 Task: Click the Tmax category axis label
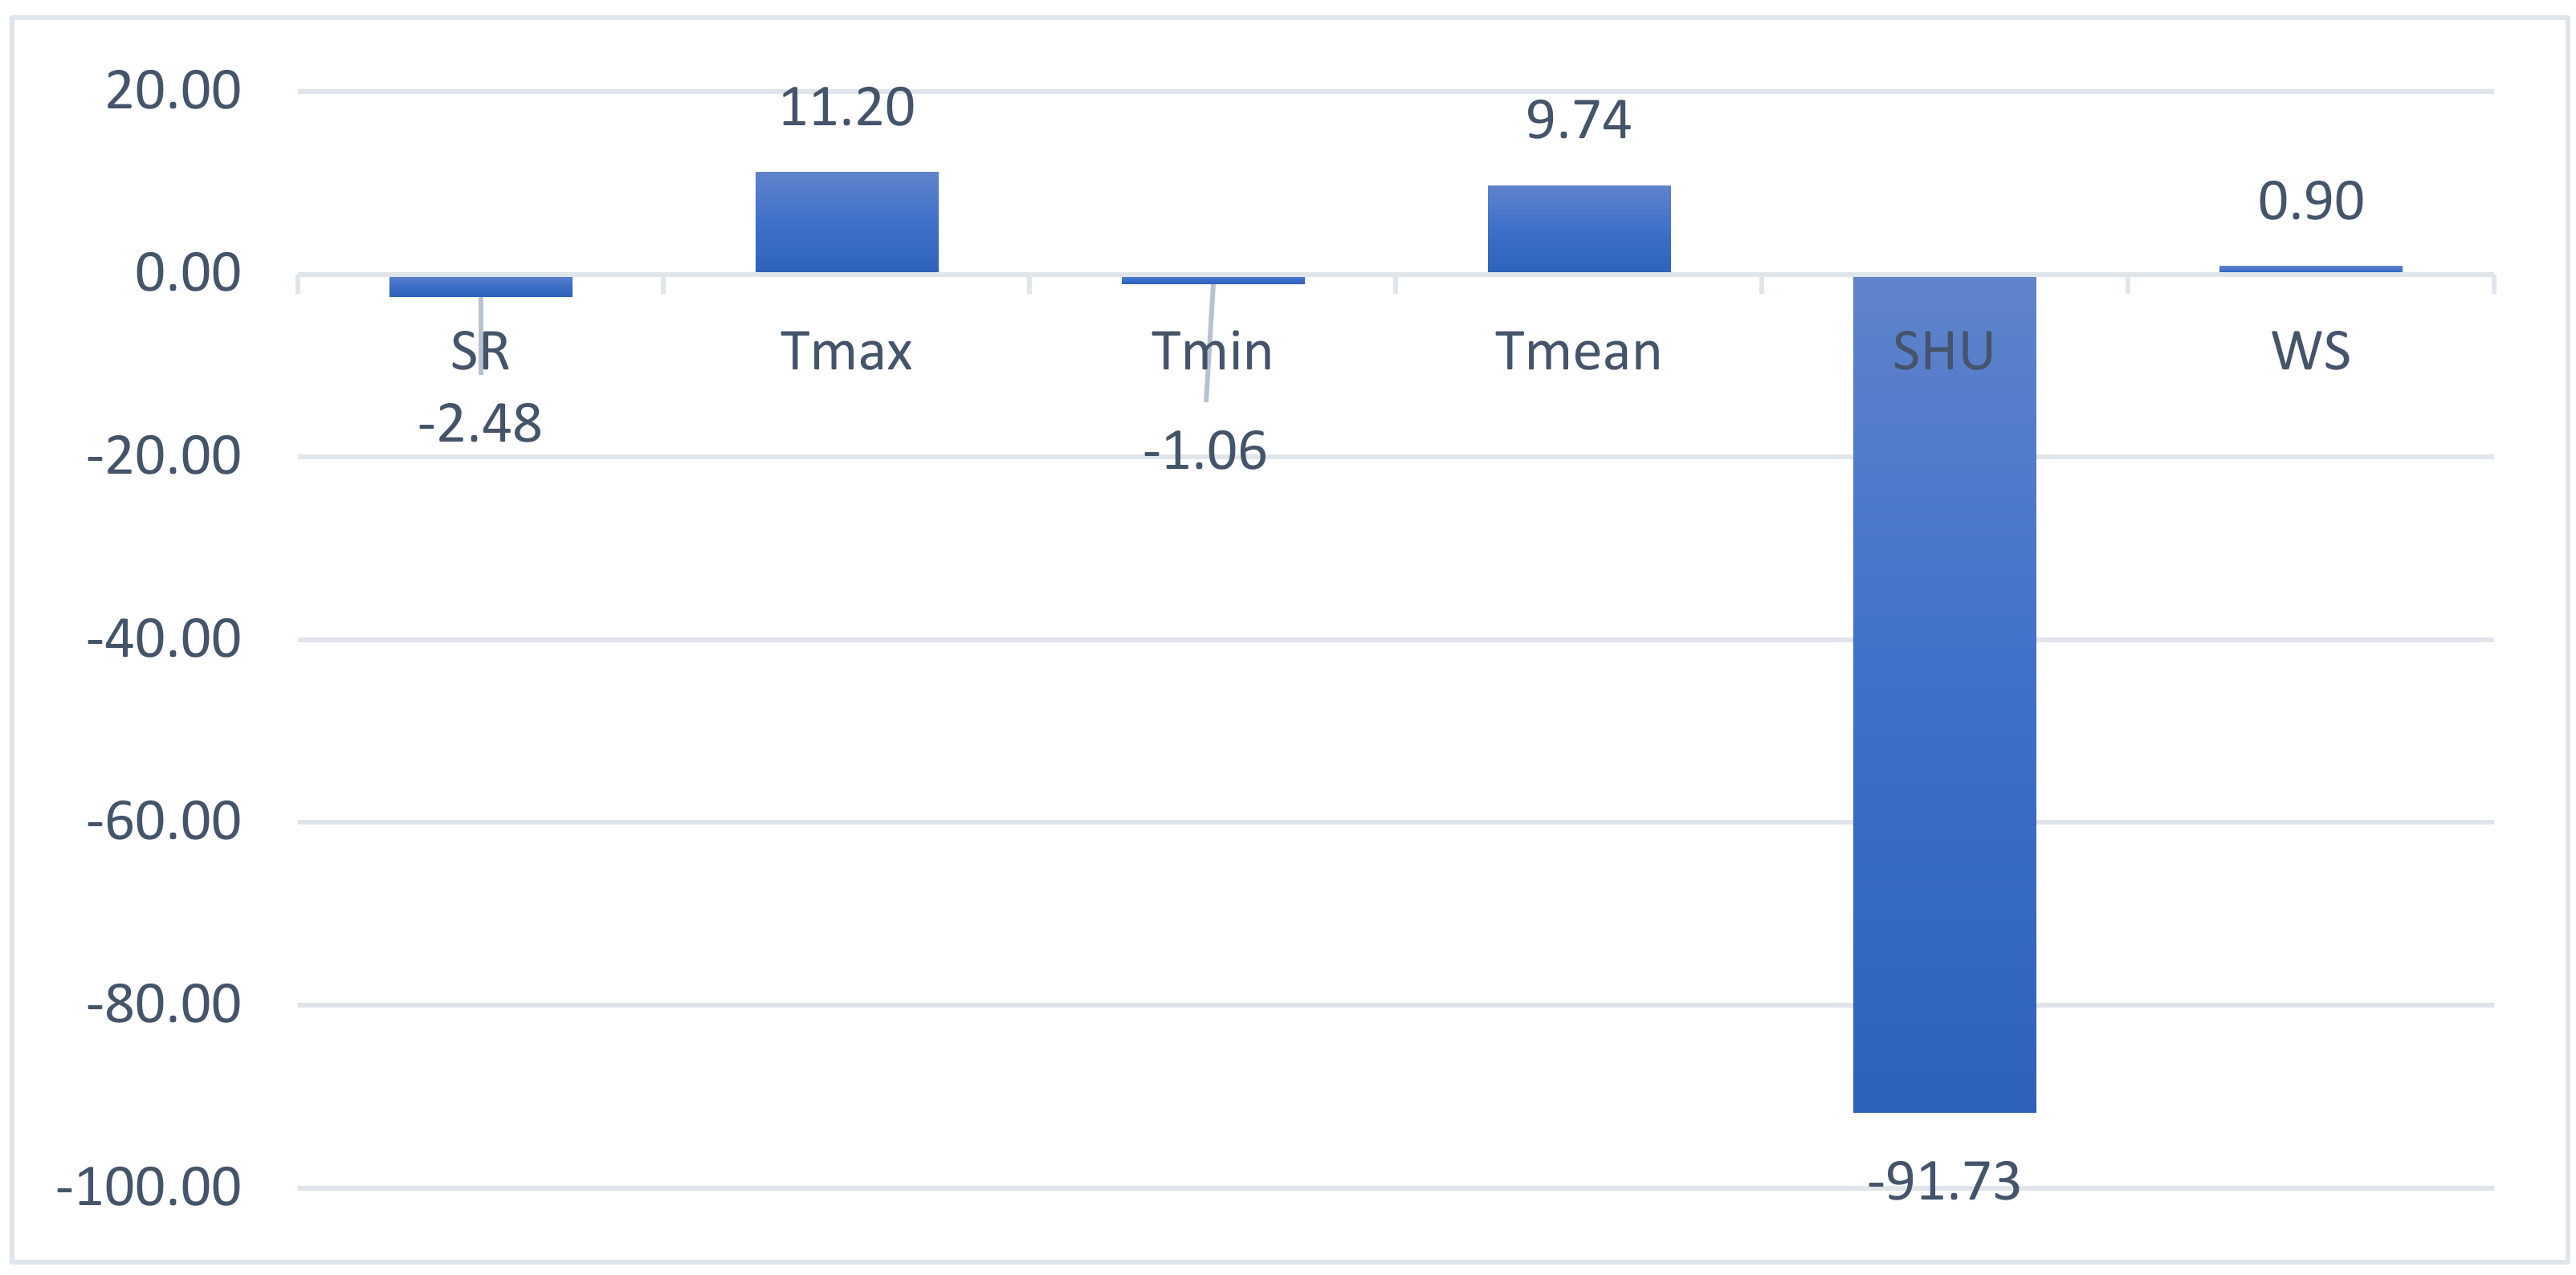pos(846,352)
